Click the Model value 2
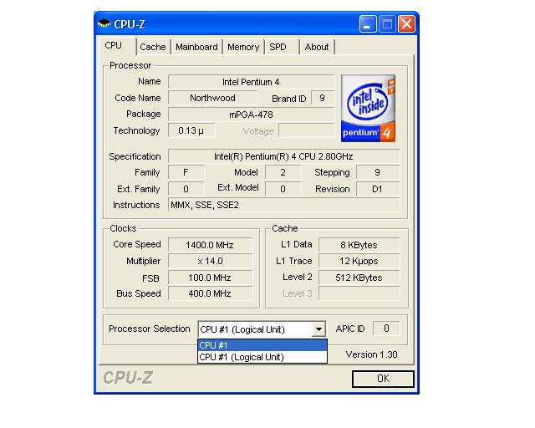 pos(283,172)
